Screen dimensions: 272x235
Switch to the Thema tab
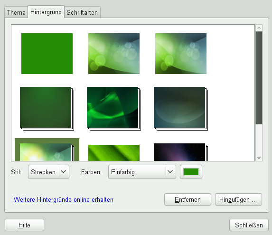tap(16, 12)
